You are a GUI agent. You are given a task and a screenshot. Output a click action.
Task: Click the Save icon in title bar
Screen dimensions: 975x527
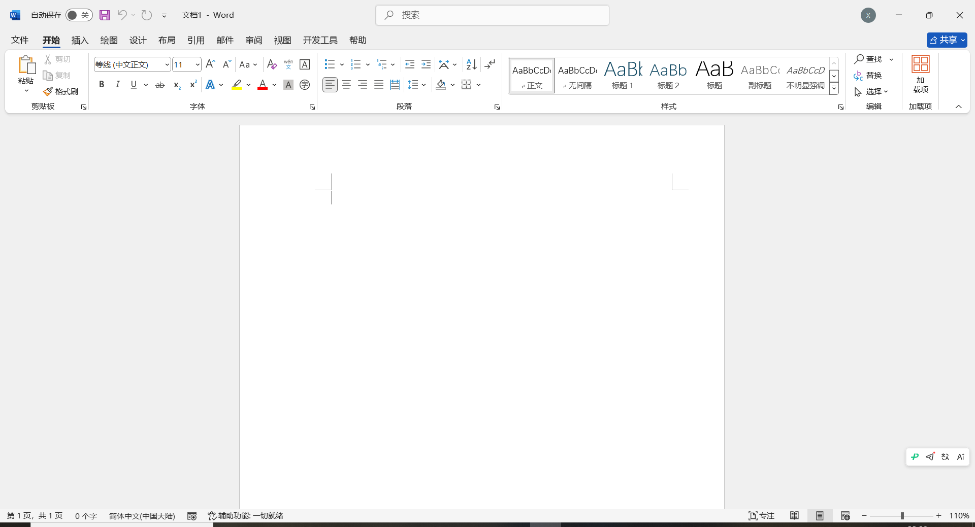105,15
